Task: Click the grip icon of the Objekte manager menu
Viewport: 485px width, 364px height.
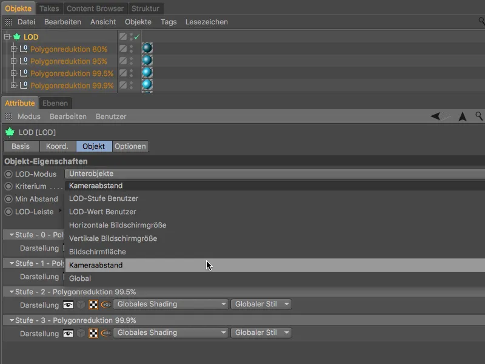Action: pyautogui.click(x=8, y=22)
